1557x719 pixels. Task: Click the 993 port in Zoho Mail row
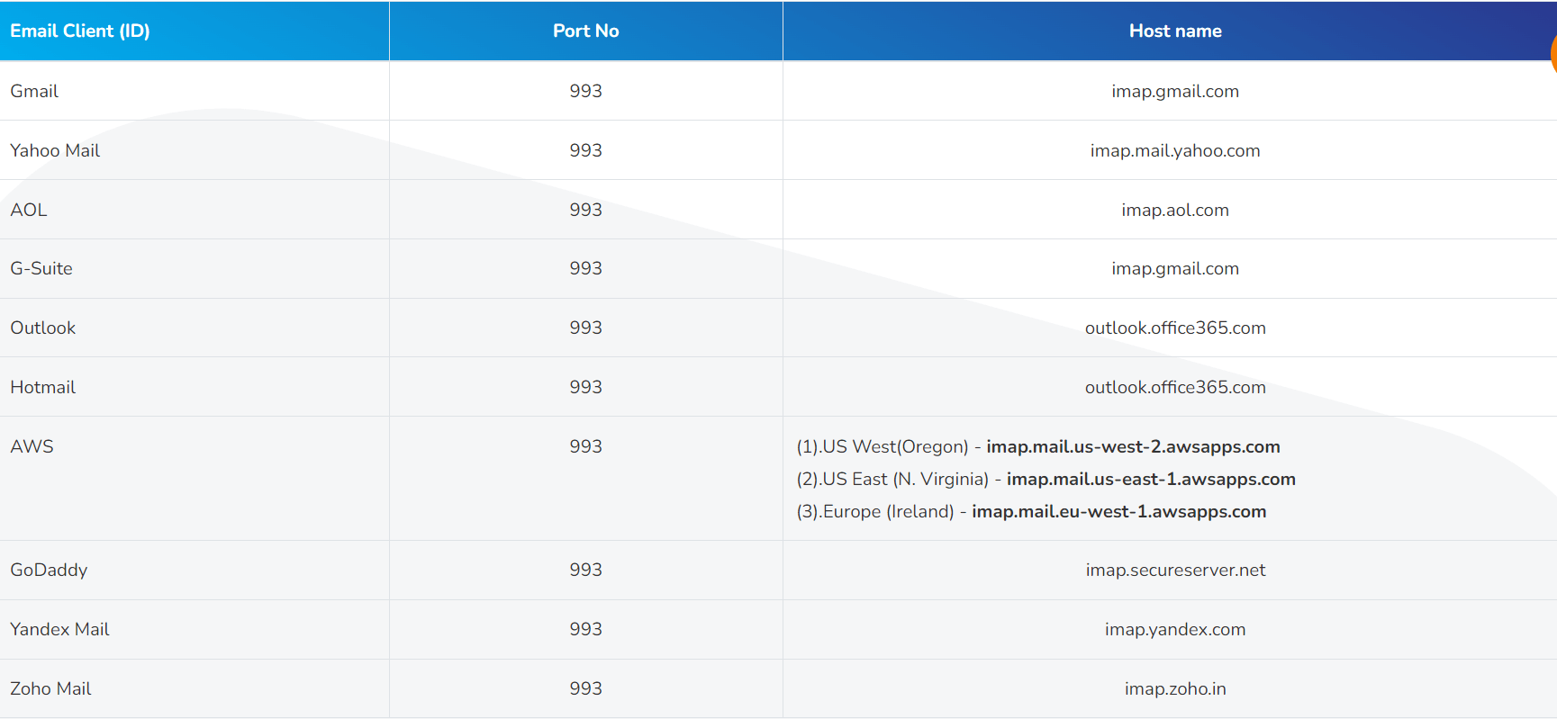[585, 688]
